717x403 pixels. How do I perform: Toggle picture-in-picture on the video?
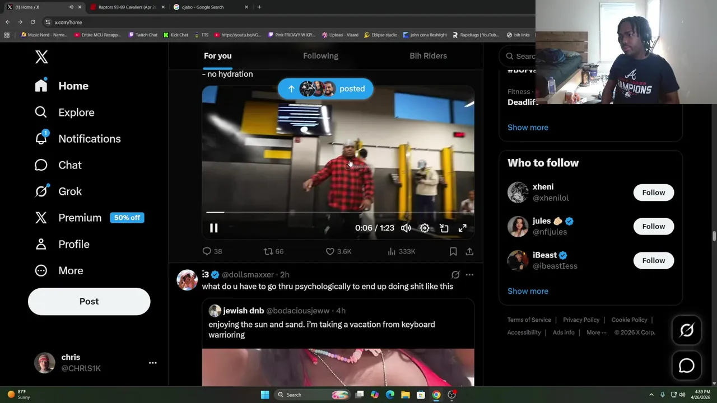pyautogui.click(x=444, y=228)
